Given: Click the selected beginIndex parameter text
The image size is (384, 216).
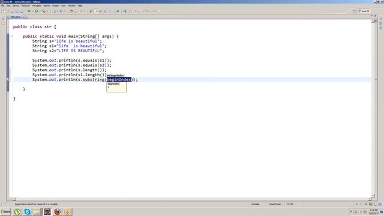Looking at the screenshot, I should pyautogui.click(x=119, y=80).
